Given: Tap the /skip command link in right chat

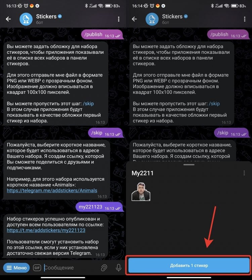Looking at the screenshot, I should coord(214,104).
